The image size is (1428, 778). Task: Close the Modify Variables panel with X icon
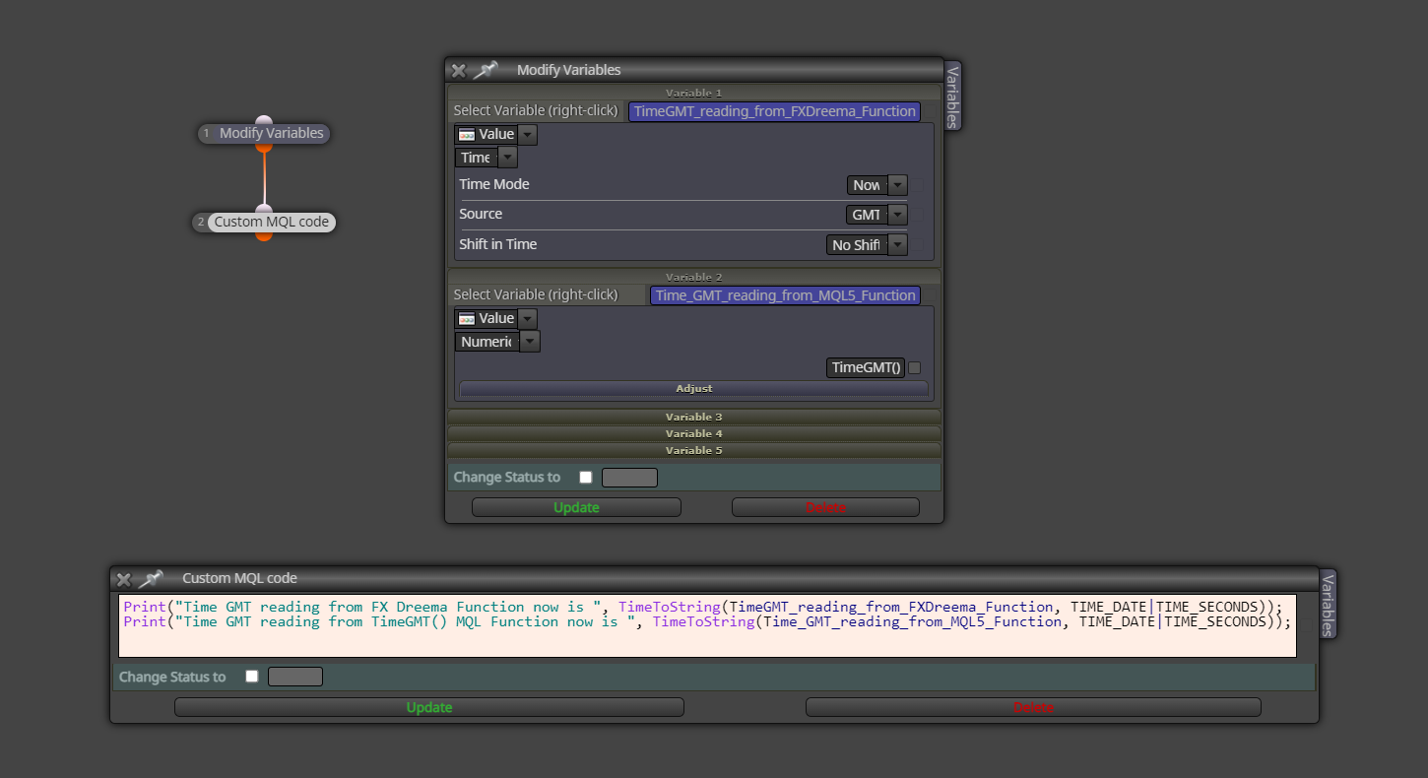point(458,70)
